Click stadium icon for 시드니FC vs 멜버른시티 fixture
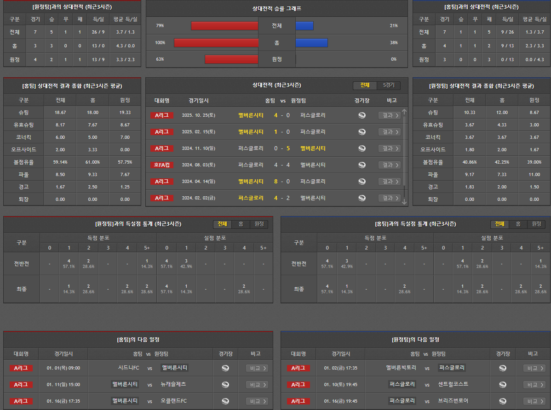 pos(225,368)
